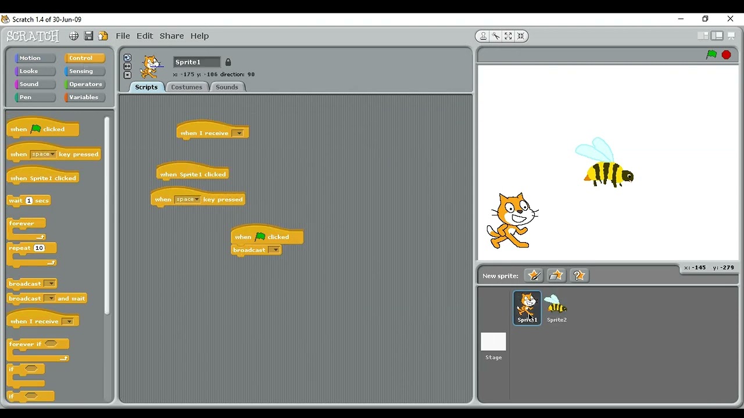Show the Variables block category

(85, 98)
